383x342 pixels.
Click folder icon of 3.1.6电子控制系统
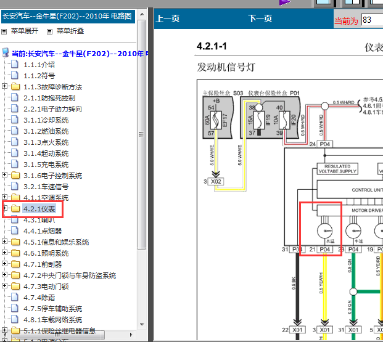tap(15, 175)
